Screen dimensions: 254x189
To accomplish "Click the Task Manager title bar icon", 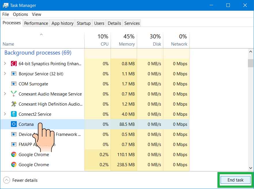I will 5,5.
